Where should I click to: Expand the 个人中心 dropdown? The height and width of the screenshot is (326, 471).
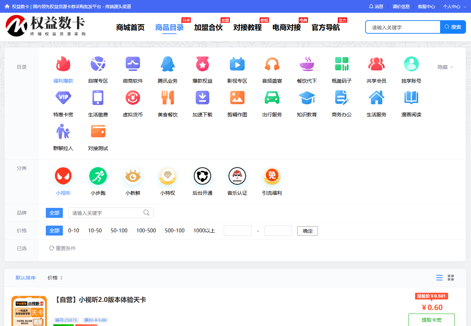pyautogui.click(x=454, y=6)
